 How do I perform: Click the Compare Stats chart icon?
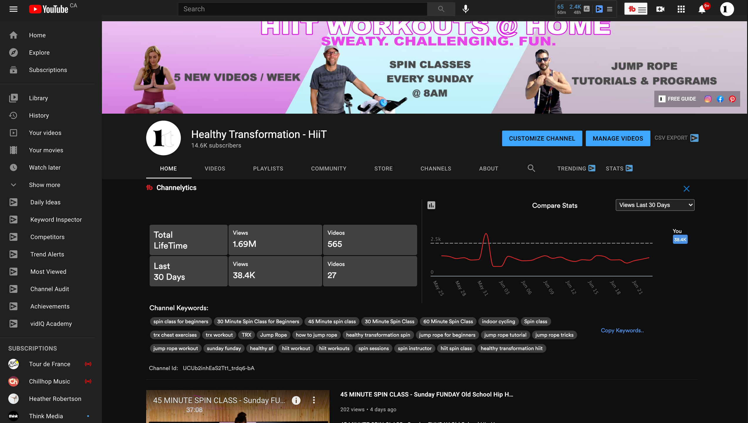tap(431, 205)
